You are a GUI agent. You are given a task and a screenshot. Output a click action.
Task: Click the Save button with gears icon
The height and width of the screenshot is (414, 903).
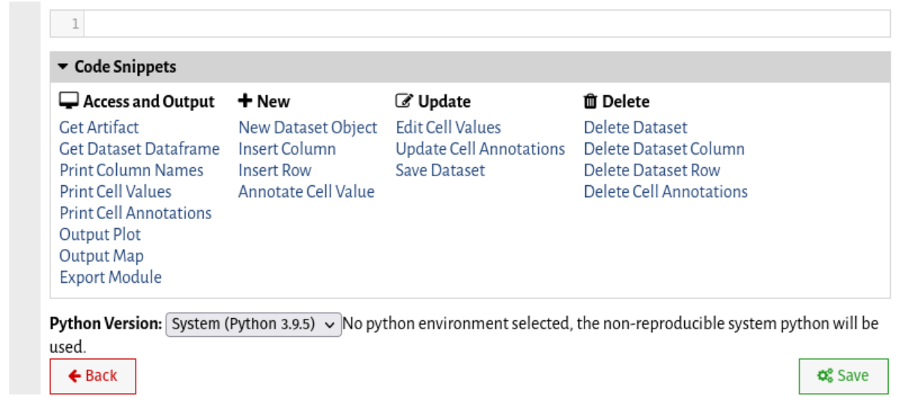pyautogui.click(x=843, y=376)
